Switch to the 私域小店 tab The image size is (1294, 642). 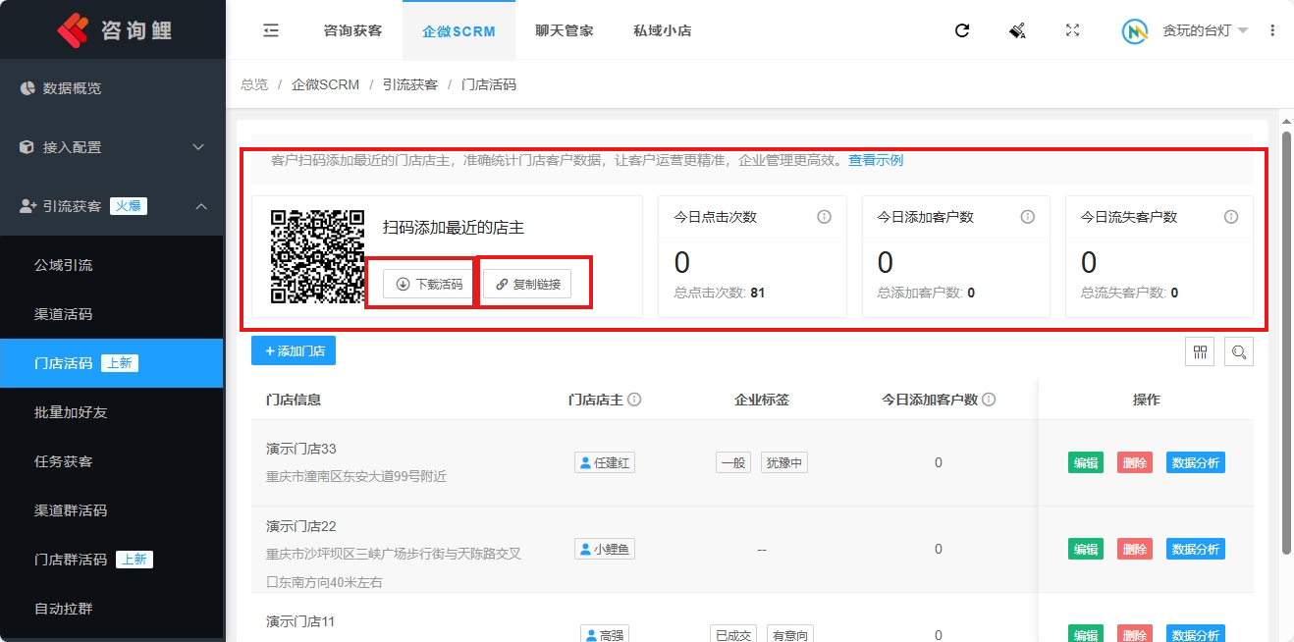click(x=663, y=30)
